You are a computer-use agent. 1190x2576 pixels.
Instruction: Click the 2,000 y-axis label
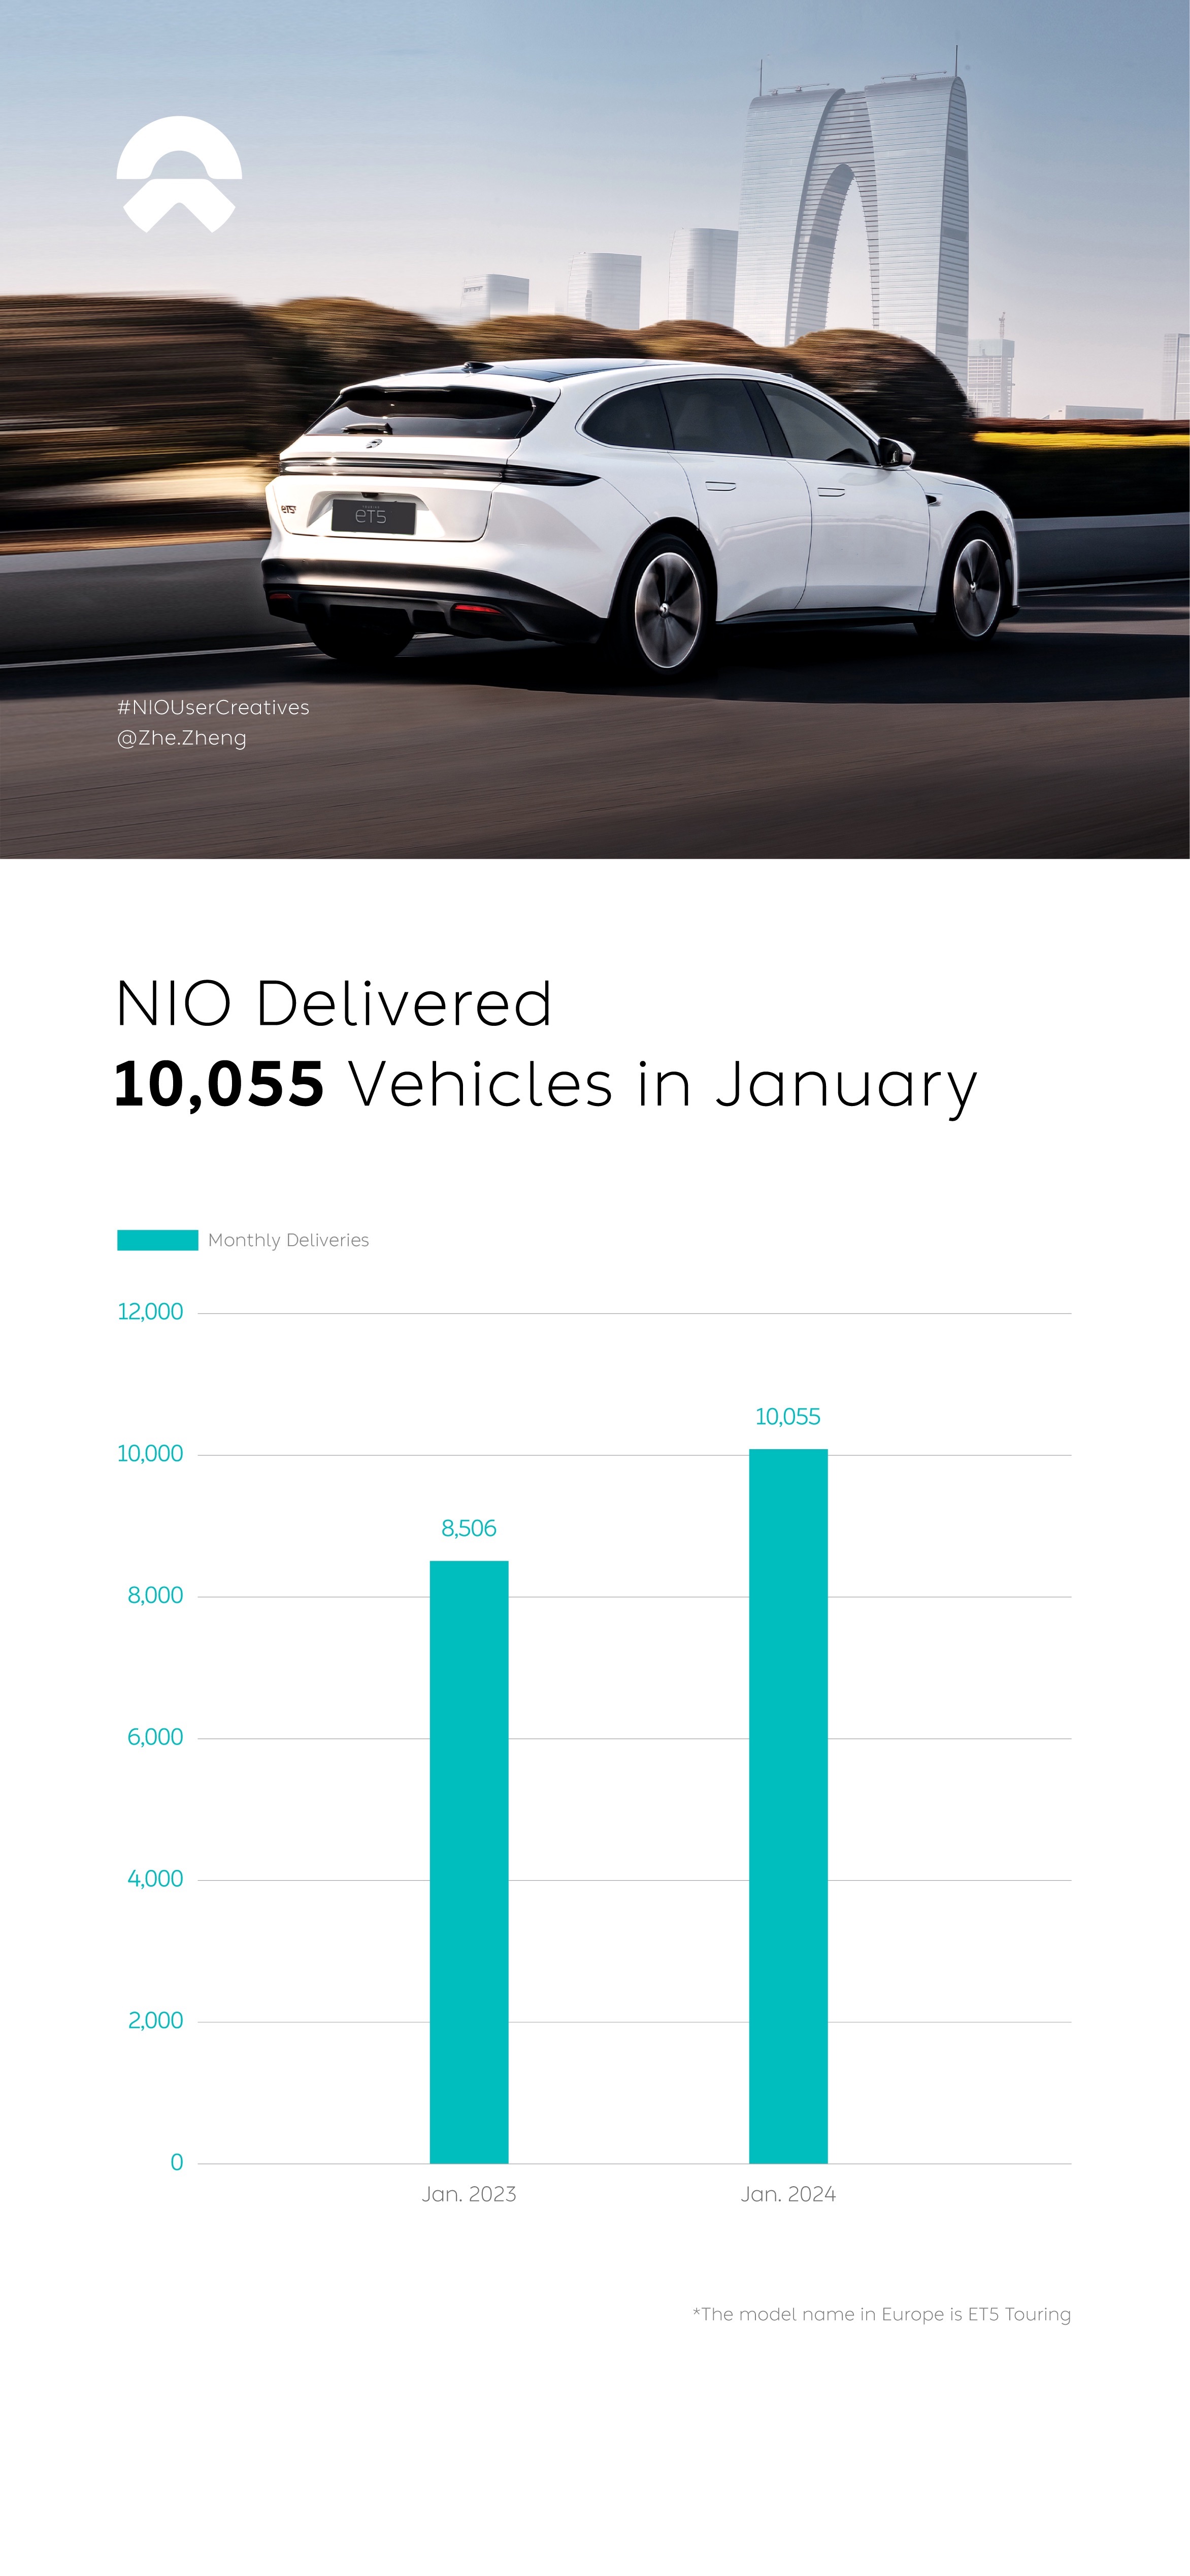coord(155,2020)
